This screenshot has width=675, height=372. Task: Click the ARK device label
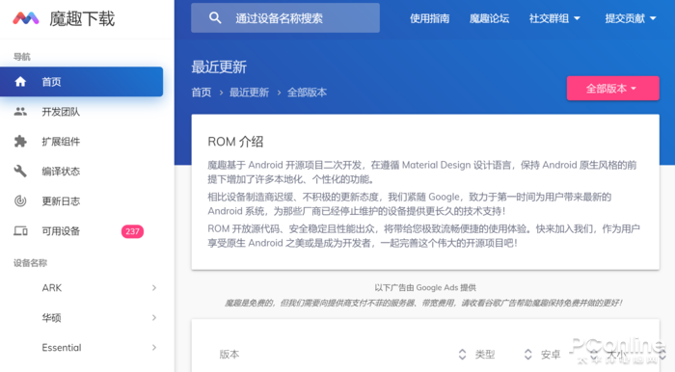point(52,288)
